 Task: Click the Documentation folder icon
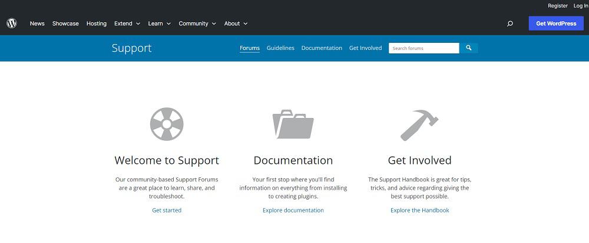click(293, 124)
